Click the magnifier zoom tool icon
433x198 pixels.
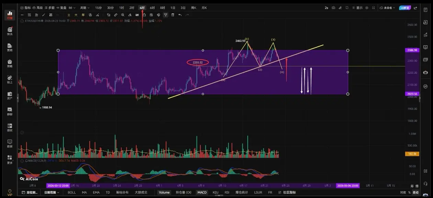(x=123, y=15)
